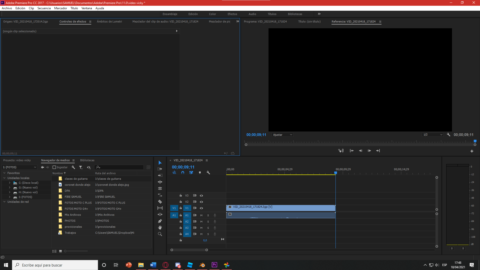The height and width of the screenshot is (270, 480).
Task: Mute audio track A1
Action: (x=201, y=215)
